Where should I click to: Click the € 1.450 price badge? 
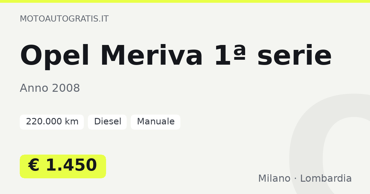click(63, 166)
